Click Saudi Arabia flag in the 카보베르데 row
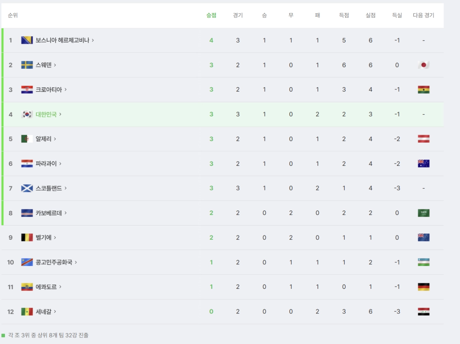Viewport: 460px width, 344px height. pos(424,213)
